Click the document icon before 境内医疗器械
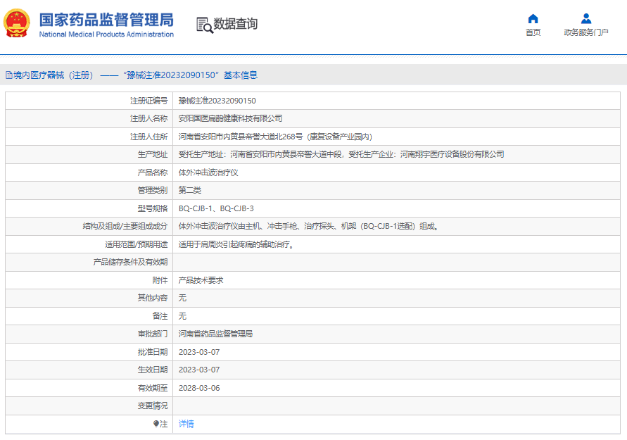The height and width of the screenshot is (440, 627). pyautogui.click(x=9, y=75)
